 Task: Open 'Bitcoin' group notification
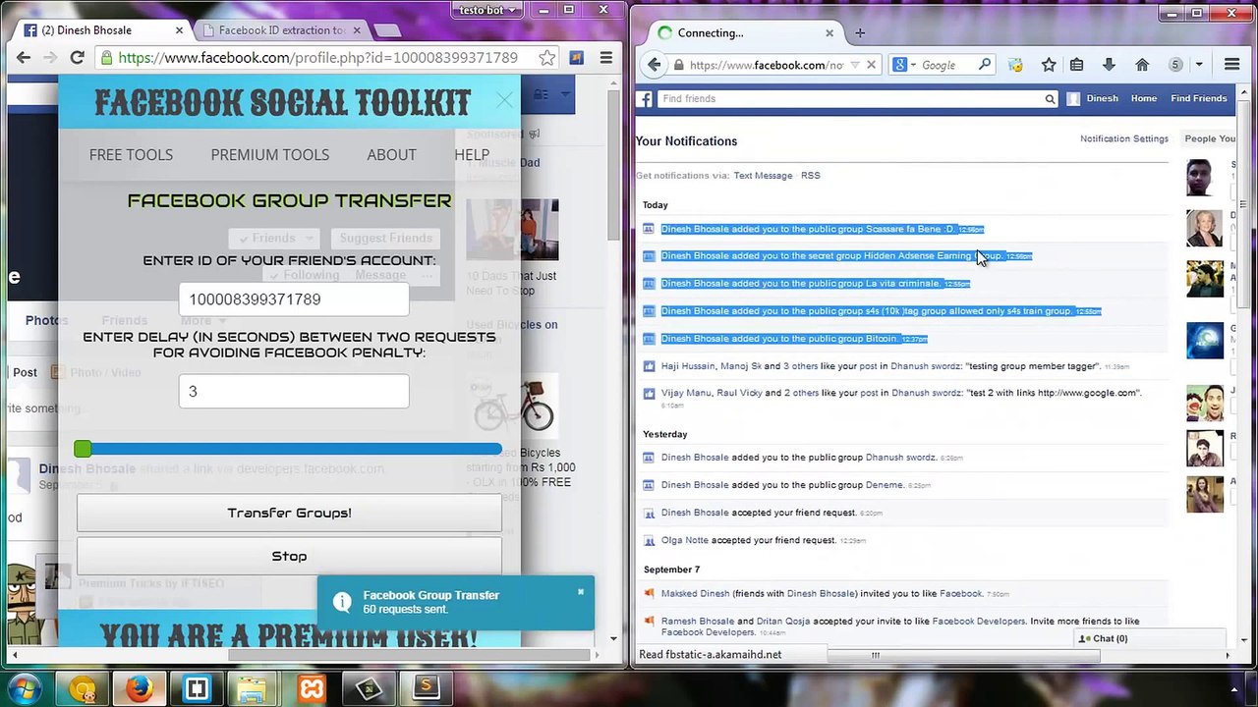pyautogui.click(x=794, y=339)
